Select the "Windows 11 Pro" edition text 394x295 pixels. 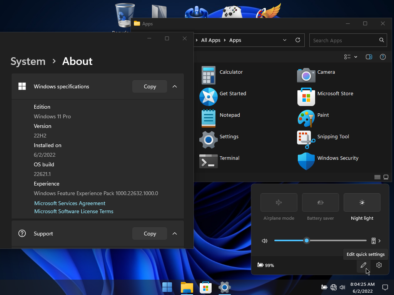(x=52, y=116)
